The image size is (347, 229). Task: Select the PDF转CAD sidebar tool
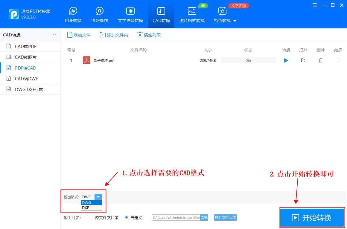click(26, 68)
